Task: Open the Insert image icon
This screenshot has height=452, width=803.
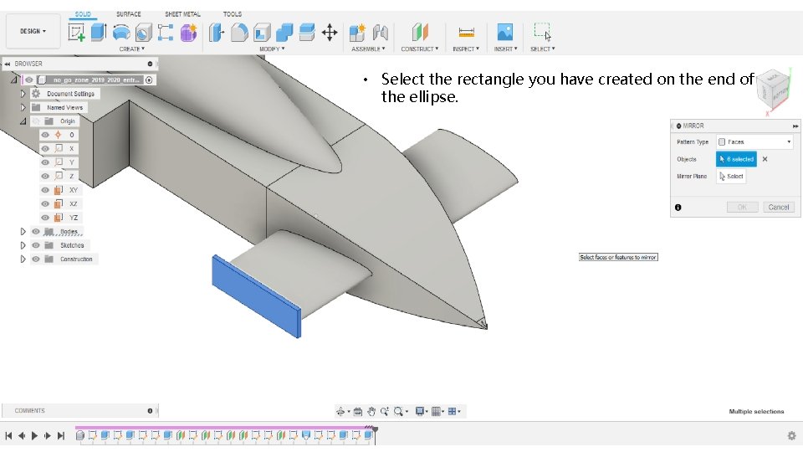Action: pos(505,33)
